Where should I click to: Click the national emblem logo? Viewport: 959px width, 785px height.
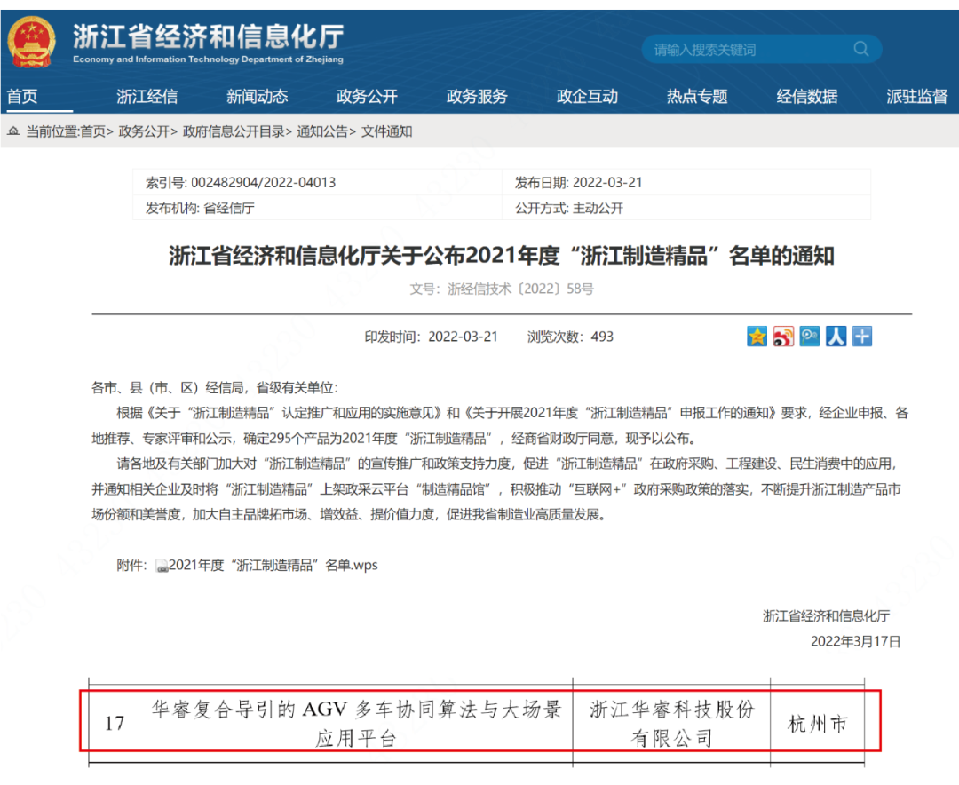(31, 42)
